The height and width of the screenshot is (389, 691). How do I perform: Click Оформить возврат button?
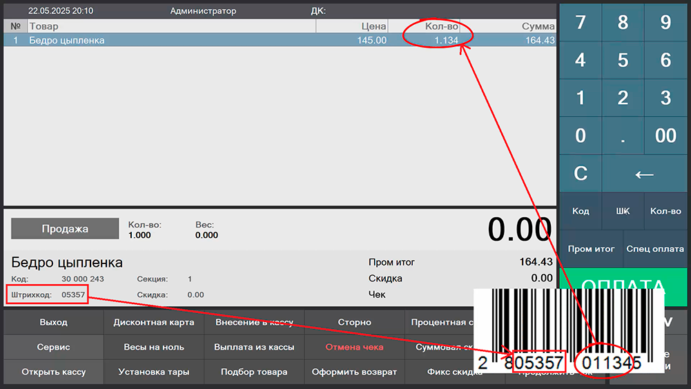click(354, 372)
